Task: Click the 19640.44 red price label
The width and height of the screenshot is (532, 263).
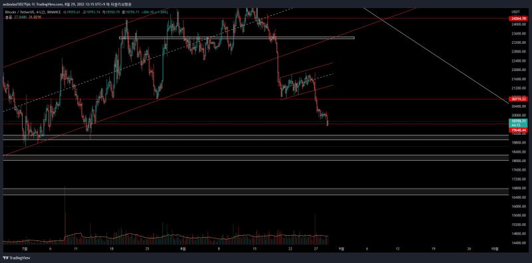Action: point(518,130)
